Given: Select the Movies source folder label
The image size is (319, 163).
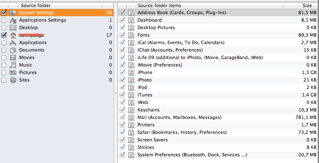Looking at the screenshot, I should pyautogui.click(x=27, y=57).
